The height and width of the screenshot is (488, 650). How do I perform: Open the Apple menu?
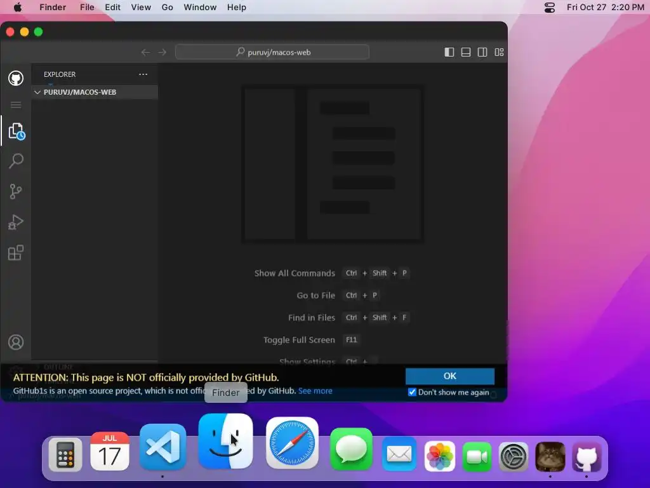[x=17, y=8]
